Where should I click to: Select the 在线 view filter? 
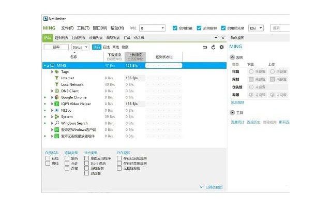106,47
